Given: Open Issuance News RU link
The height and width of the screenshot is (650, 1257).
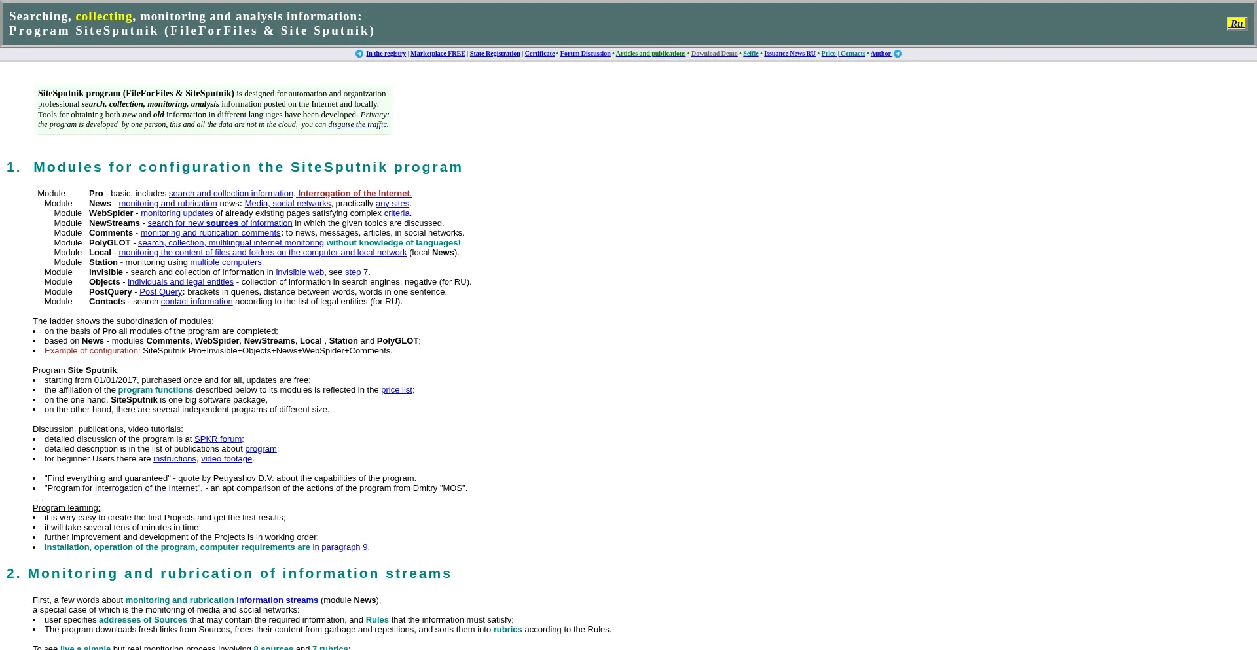Looking at the screenshot, I should pyautogui.click(x=790, y=54).
